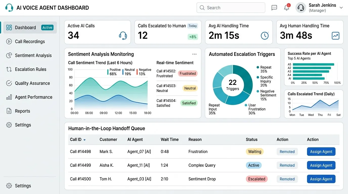Click Sarah Jenkins profile avatar

(x=301, y=8)
